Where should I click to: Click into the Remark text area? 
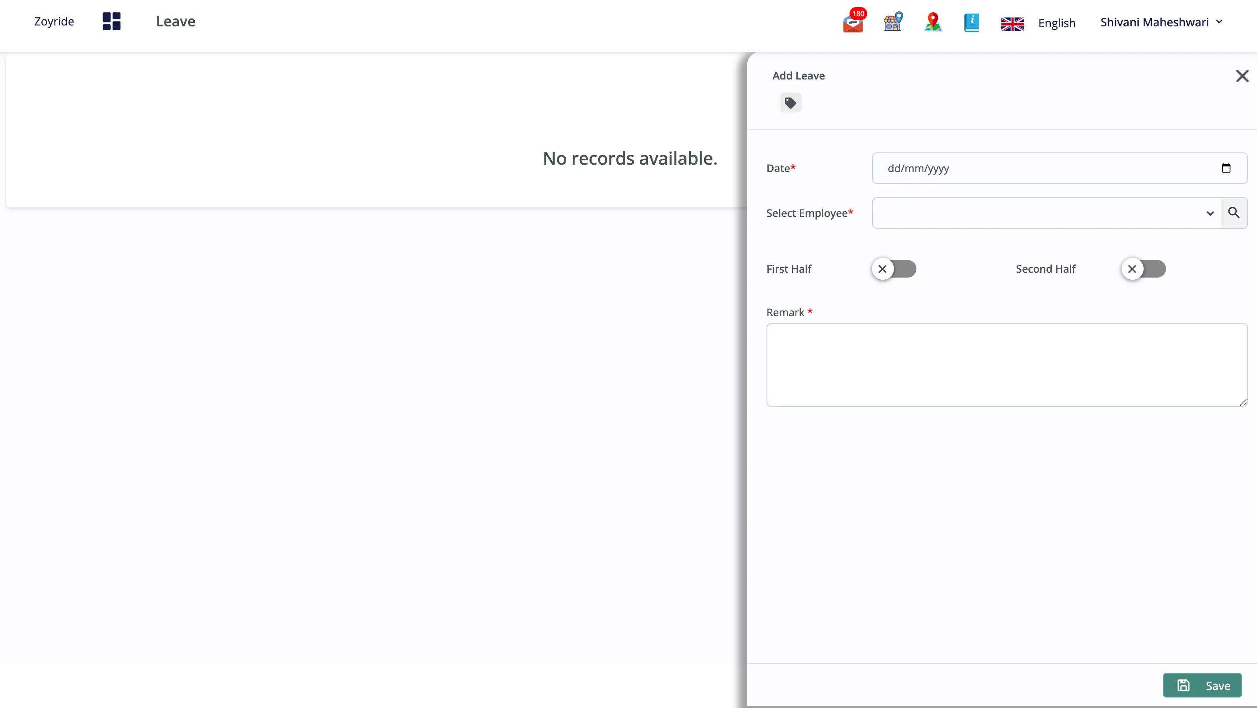point(1007,365)
